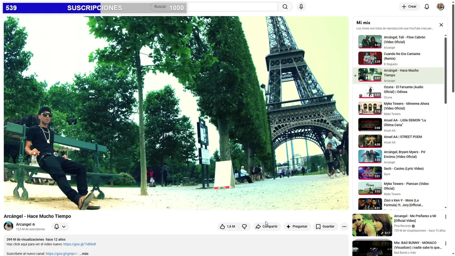
Task: Click the search magnifier button
Action: 285,7
